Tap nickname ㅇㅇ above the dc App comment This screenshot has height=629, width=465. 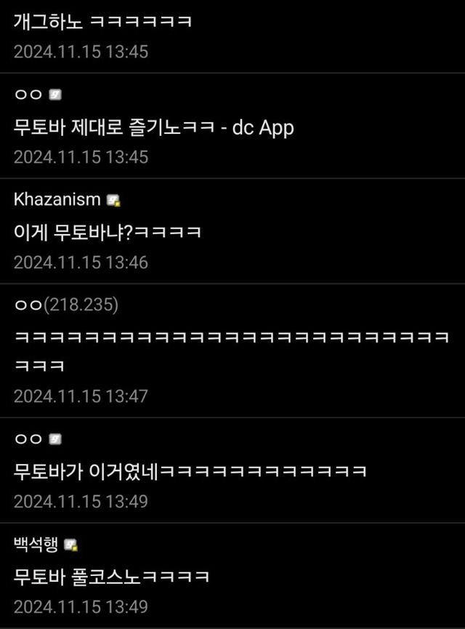28,95
